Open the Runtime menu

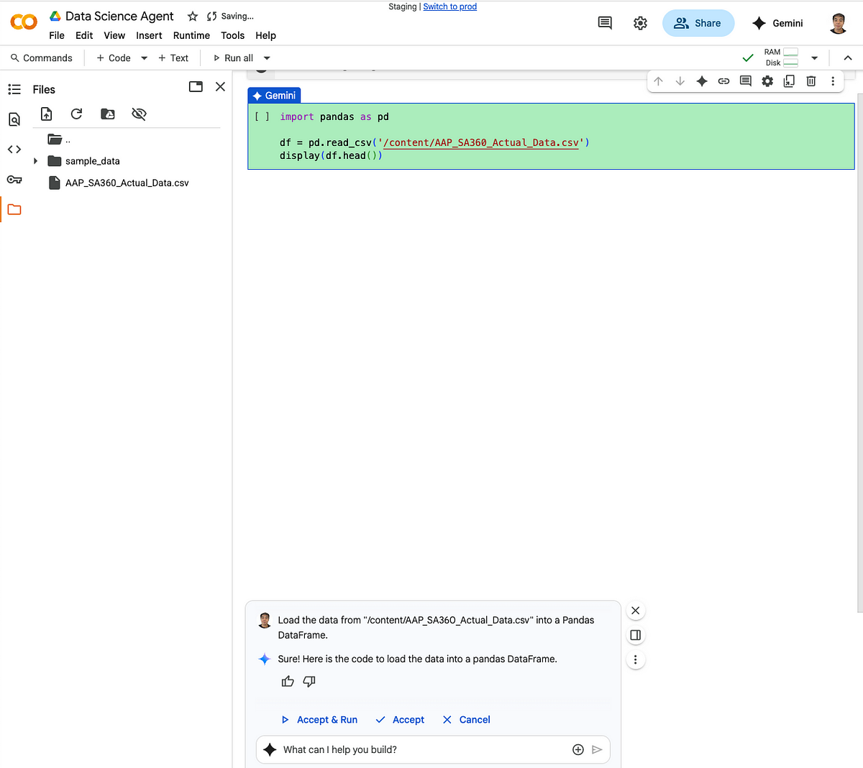click(191, 35)
